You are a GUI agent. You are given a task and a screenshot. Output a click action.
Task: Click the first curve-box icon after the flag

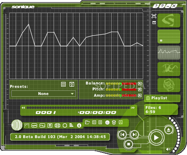point(35,125)
